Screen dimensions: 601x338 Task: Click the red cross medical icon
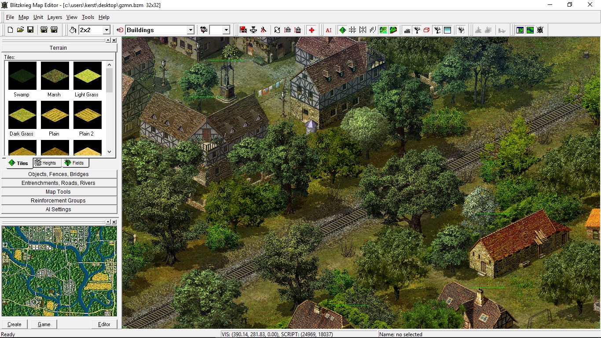pos(311,30)
